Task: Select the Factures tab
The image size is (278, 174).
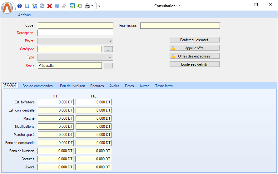Action: (x=97, y=86)
